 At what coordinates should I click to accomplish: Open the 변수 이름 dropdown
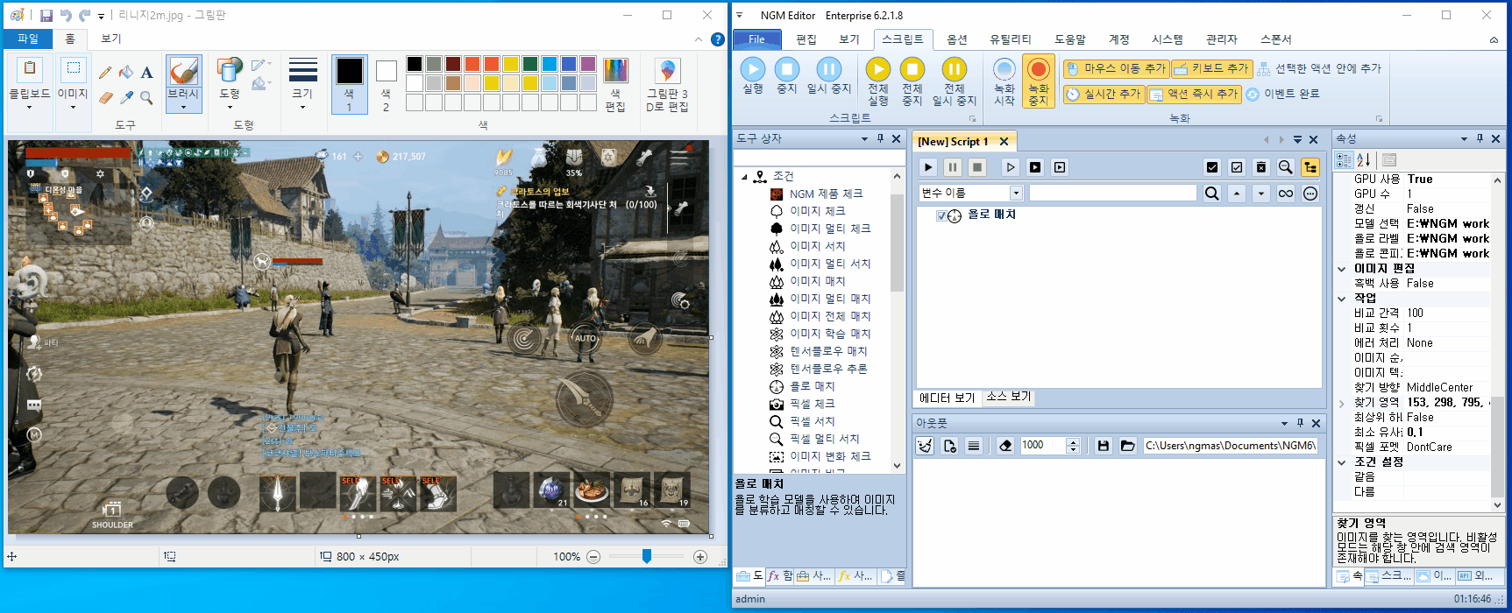pos(1016,194)
